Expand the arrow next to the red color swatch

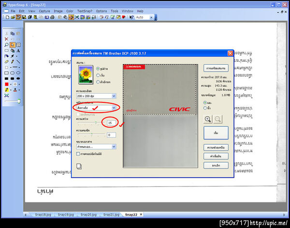point(11,85)
